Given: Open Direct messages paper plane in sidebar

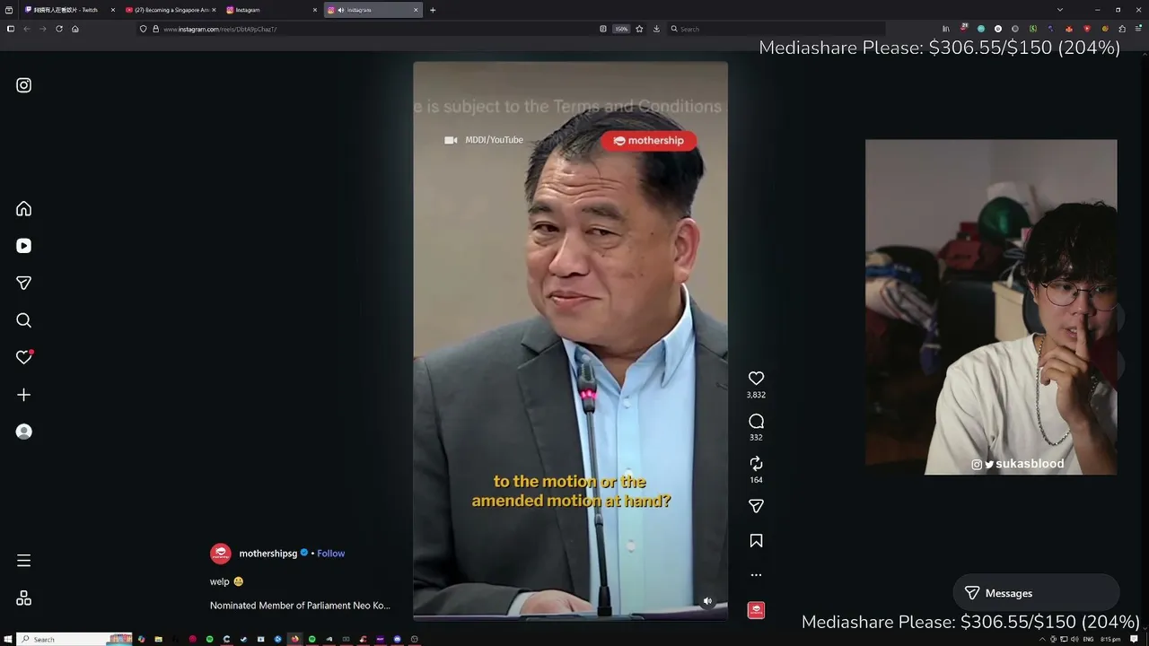Looking at the screenshot, I should (x=24, y=284).
